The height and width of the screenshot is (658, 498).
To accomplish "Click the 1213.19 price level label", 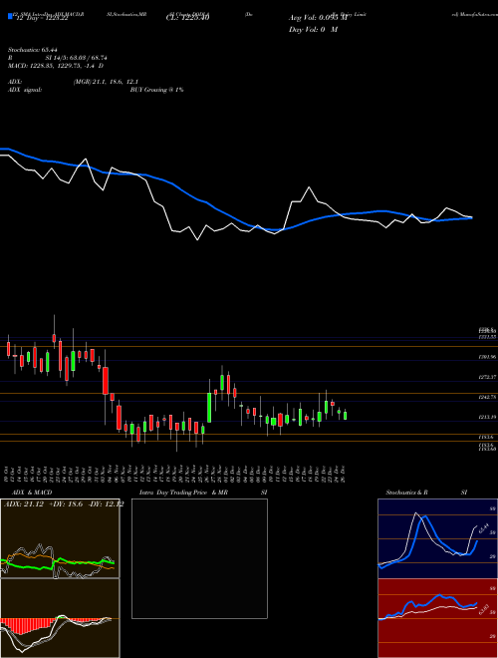I will (487, 417).
